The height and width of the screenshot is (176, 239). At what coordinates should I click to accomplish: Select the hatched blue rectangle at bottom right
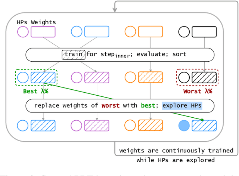(x=204, y=126)
